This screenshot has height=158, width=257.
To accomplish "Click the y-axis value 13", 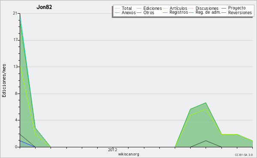I will 15,67.
